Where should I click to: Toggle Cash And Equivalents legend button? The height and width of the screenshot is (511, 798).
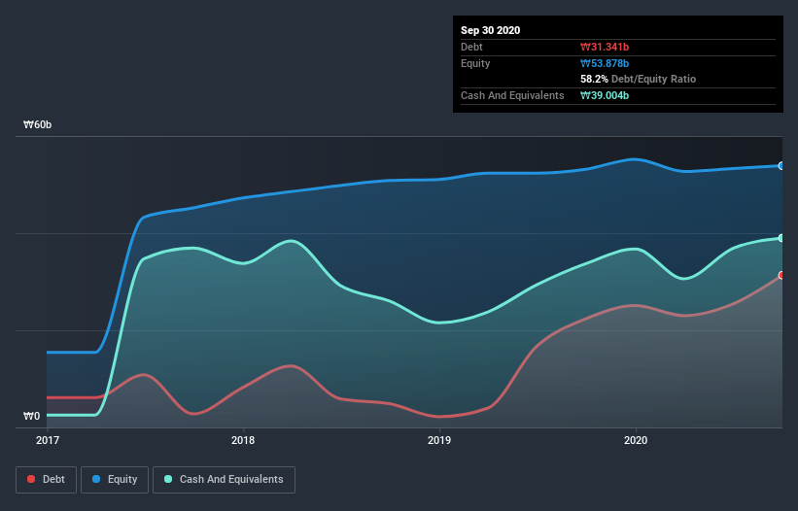(224, 480)
